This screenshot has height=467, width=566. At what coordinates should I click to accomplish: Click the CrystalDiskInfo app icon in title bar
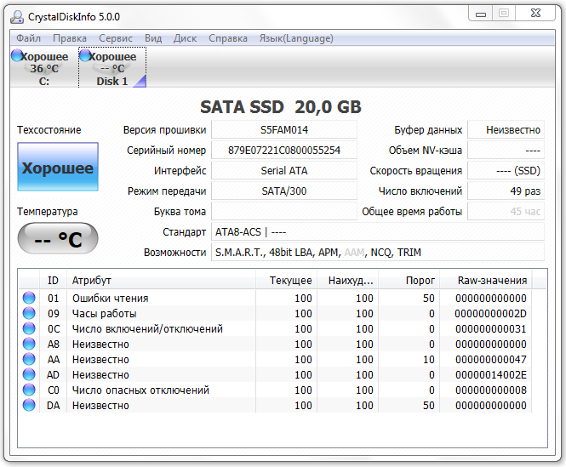point(17,17)
